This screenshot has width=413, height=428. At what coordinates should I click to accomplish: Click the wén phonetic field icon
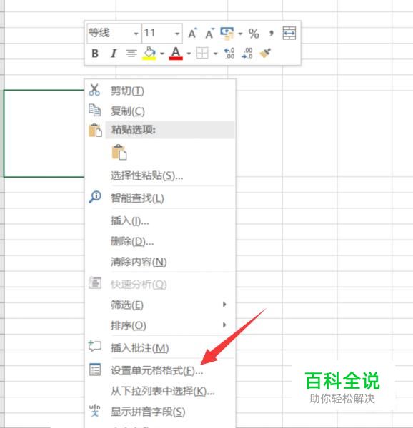pos(95,411)
